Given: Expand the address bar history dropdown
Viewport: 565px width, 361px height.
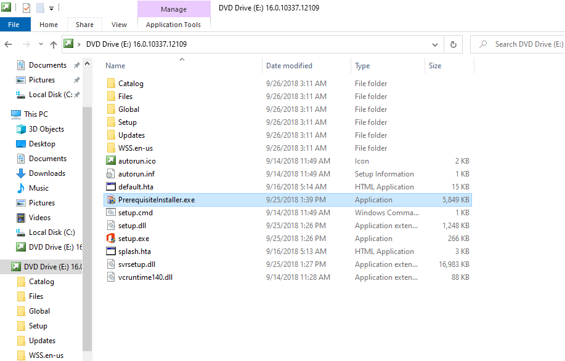Looking at the screenshot, I should [435, 44].
